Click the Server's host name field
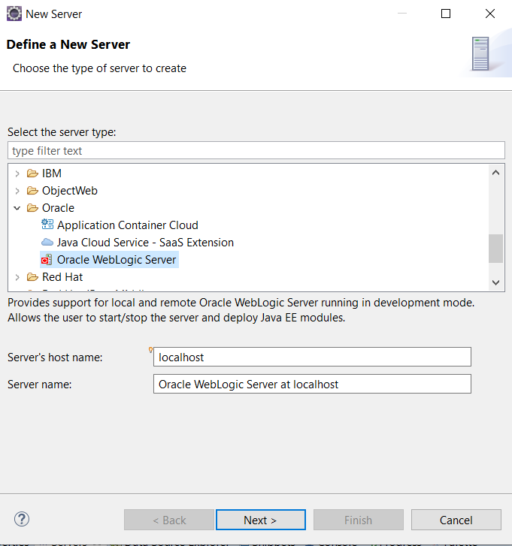The image size is (512, 546). (x=312, y=357)
